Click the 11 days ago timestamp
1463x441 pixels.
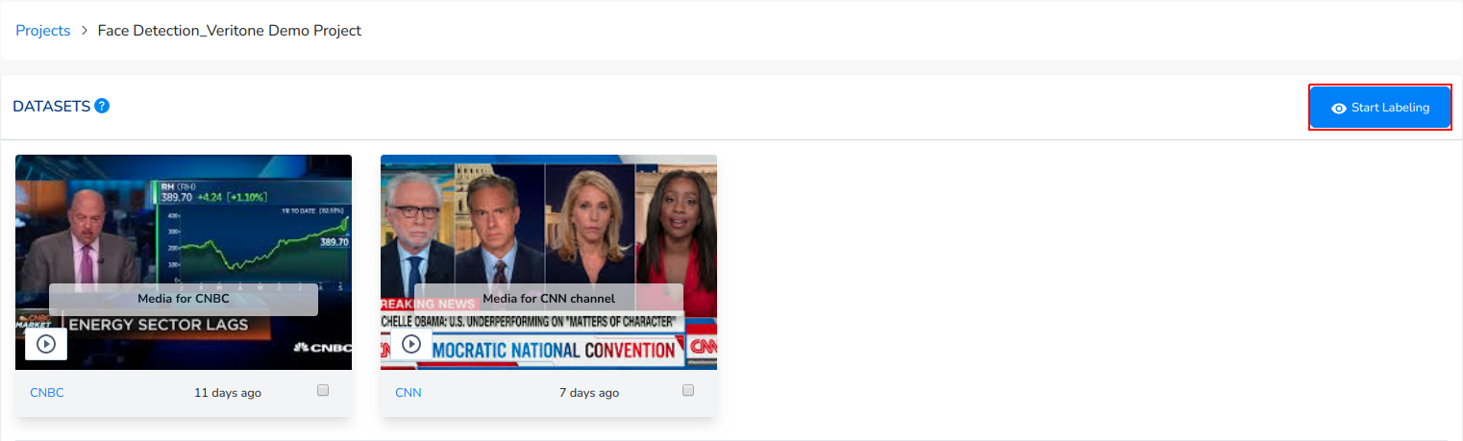(228, 392)
